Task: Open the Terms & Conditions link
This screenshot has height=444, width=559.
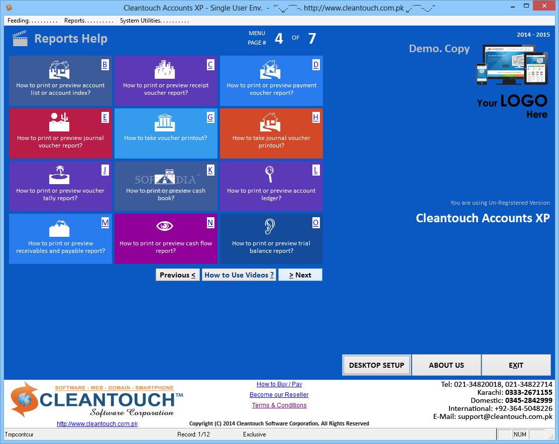Action: pyautogui.click(x=279, y=405)
